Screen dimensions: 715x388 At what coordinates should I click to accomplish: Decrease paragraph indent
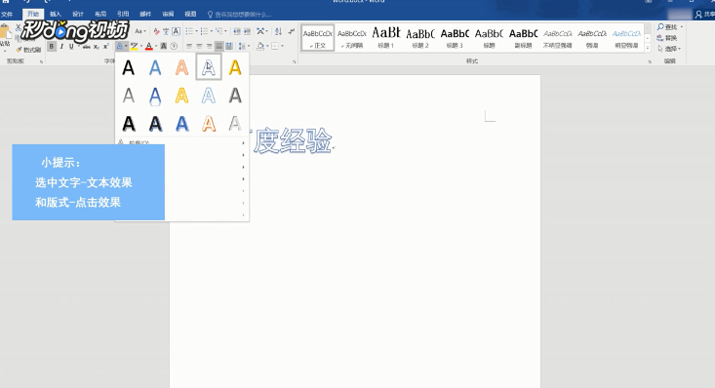(x=237, y=31)
